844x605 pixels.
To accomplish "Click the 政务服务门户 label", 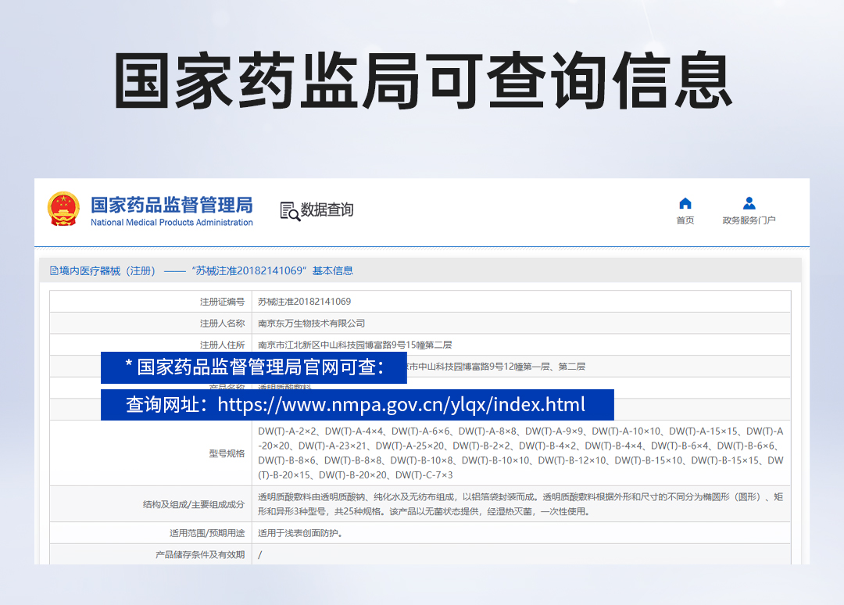I will (749, 220).
